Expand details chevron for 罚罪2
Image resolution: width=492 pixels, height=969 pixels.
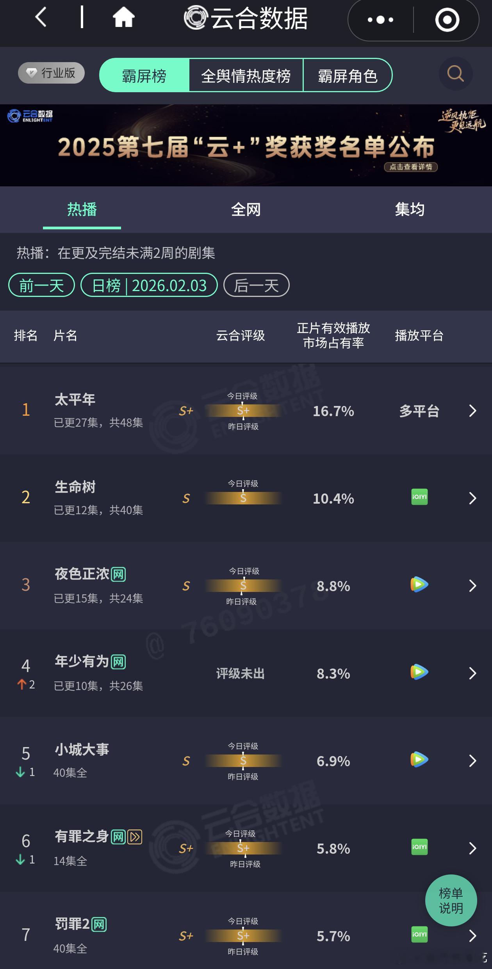[472, 937]
